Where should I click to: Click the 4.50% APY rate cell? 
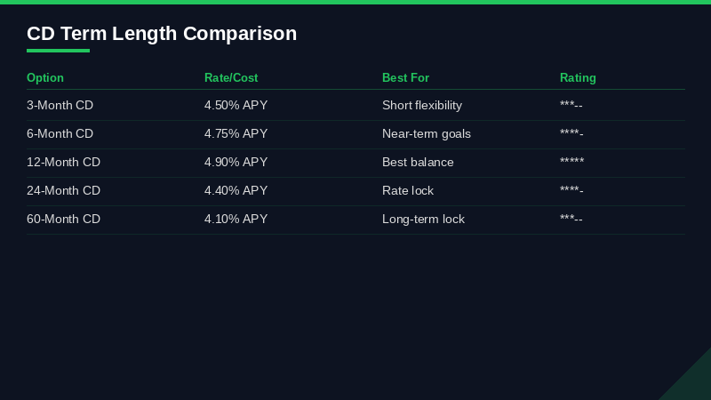(236, 106)
